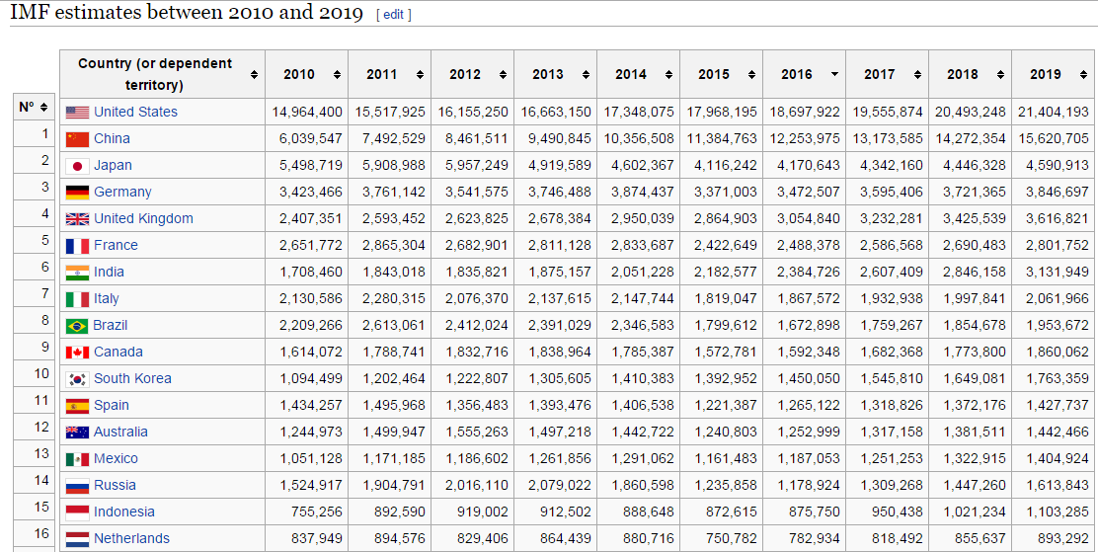Go to the Mexico page link
1098x552 pixels.
click(x=117, y=458)
